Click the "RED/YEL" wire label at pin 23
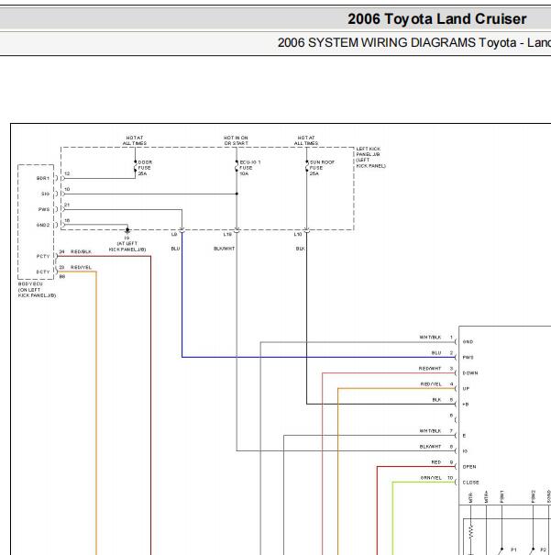Image resolution: width=551 pixels, height=555 pixels. coord(81,267)
